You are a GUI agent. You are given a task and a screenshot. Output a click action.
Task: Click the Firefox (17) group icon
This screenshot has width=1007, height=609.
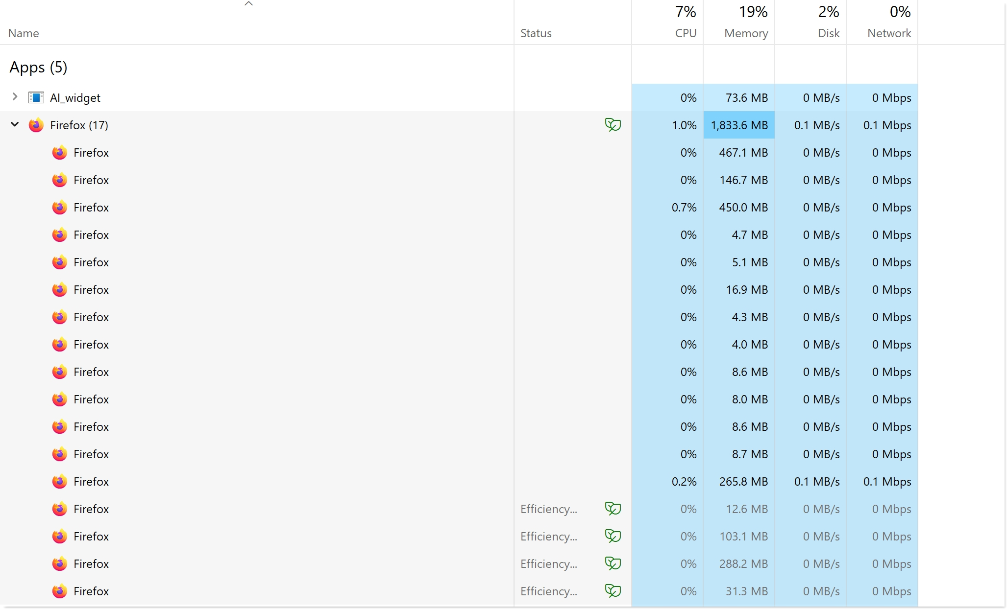[36, 125]
